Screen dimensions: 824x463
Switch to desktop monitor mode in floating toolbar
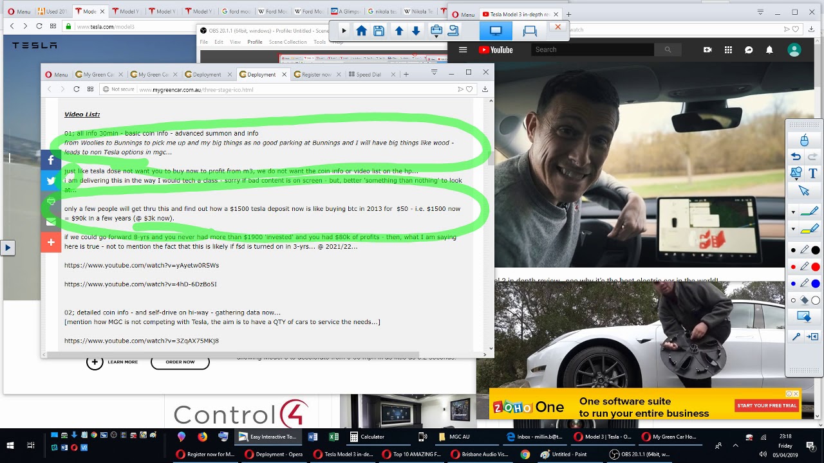coord(496,30)
